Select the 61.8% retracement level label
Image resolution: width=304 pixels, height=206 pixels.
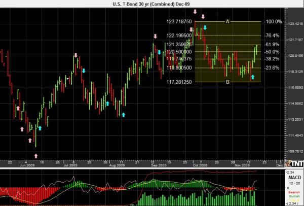(x=273, y=44)
